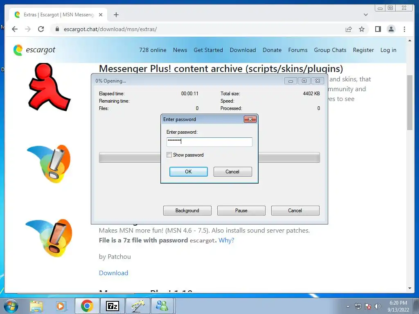The image size is (419, 314).
Task: Click the page vertical scrollbar thumb
Action: (x=410, y=103)
